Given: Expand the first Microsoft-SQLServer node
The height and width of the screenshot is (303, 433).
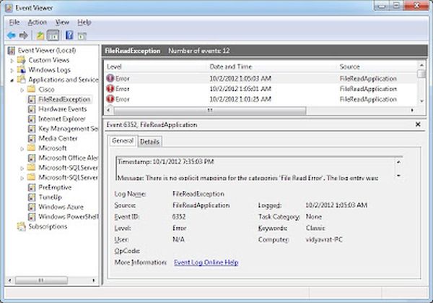Looking at the screenshot, I should tap(22, 168).
